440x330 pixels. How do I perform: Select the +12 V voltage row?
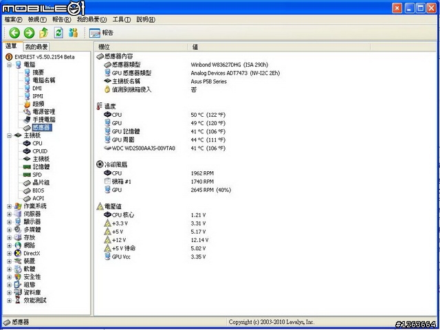(156, 240)
